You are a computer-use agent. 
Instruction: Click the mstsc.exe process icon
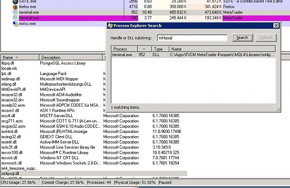point(15,24)
